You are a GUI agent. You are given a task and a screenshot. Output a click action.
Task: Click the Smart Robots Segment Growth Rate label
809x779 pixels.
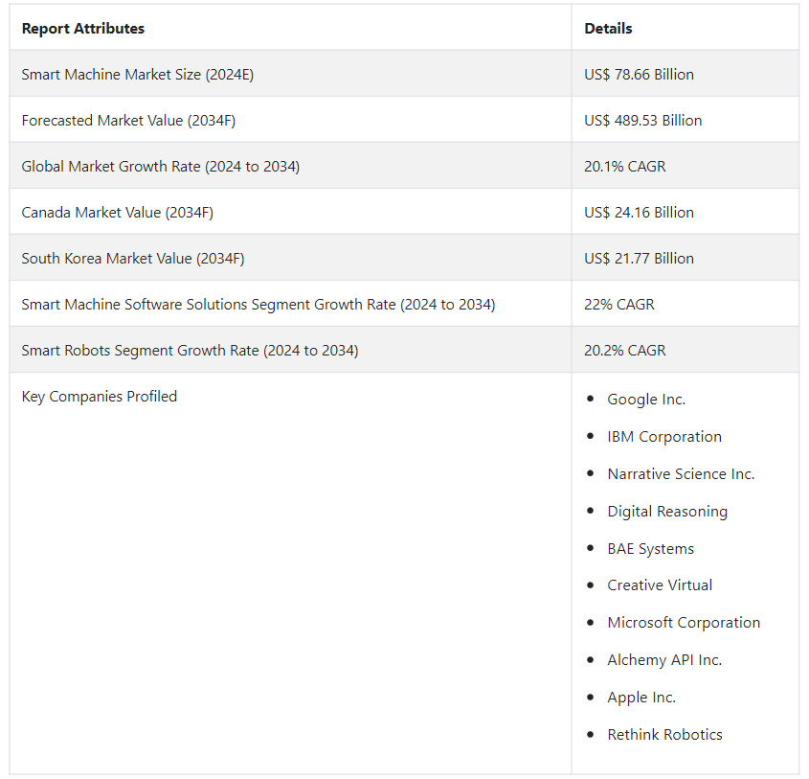191,351
